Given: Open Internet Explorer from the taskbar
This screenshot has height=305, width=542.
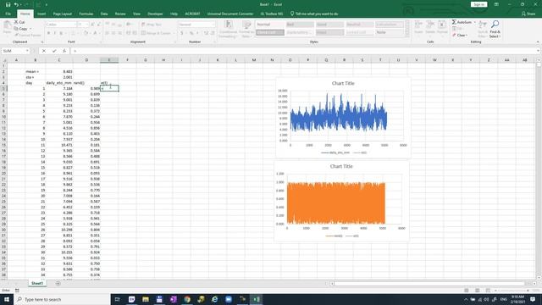Looking at the screenshot, I should 214,299.
